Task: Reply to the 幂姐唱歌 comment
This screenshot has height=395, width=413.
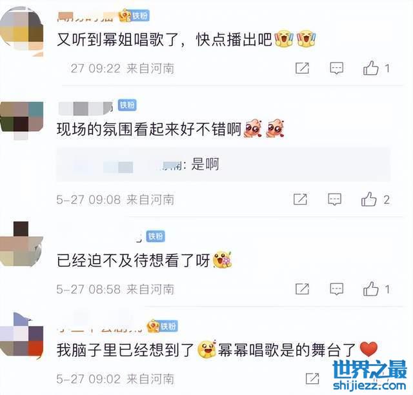Action: (x=337, y=68)
